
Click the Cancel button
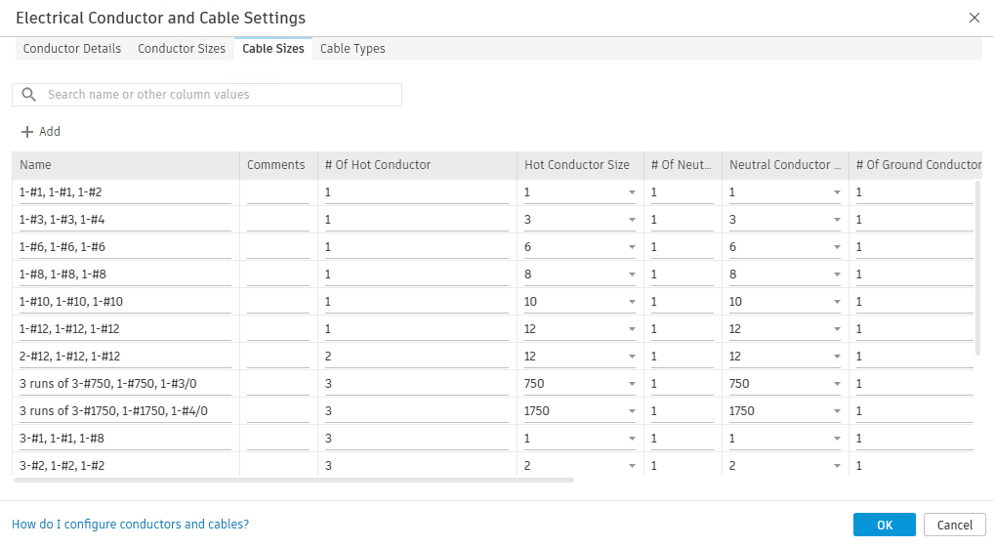955,525
